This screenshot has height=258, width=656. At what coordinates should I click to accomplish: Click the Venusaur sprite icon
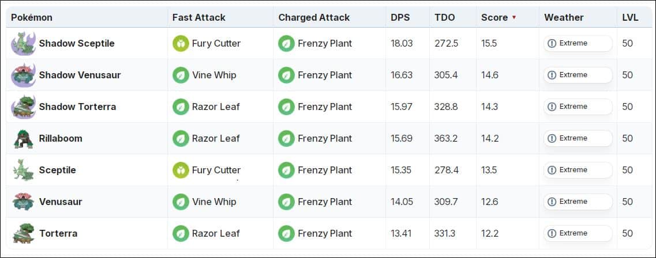(x=23, y=202)
